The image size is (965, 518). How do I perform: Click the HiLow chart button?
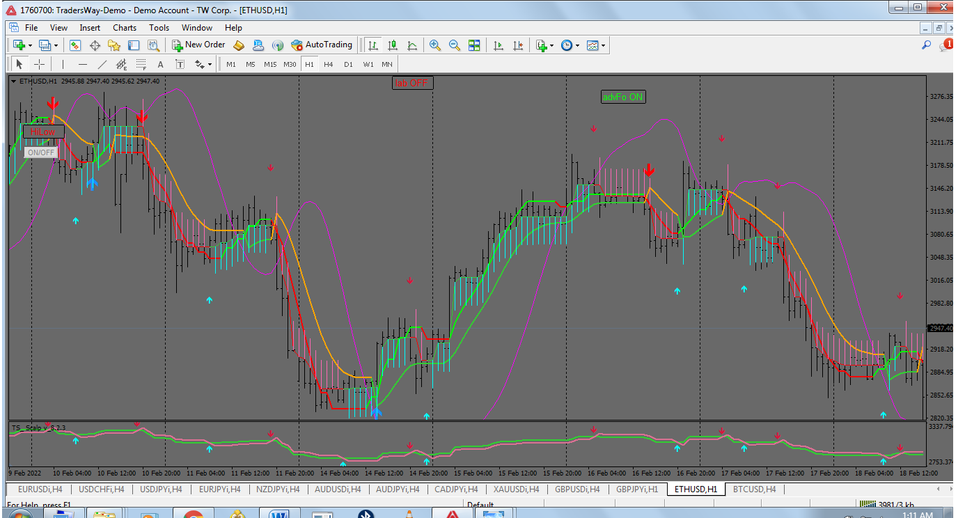point(43,132)
